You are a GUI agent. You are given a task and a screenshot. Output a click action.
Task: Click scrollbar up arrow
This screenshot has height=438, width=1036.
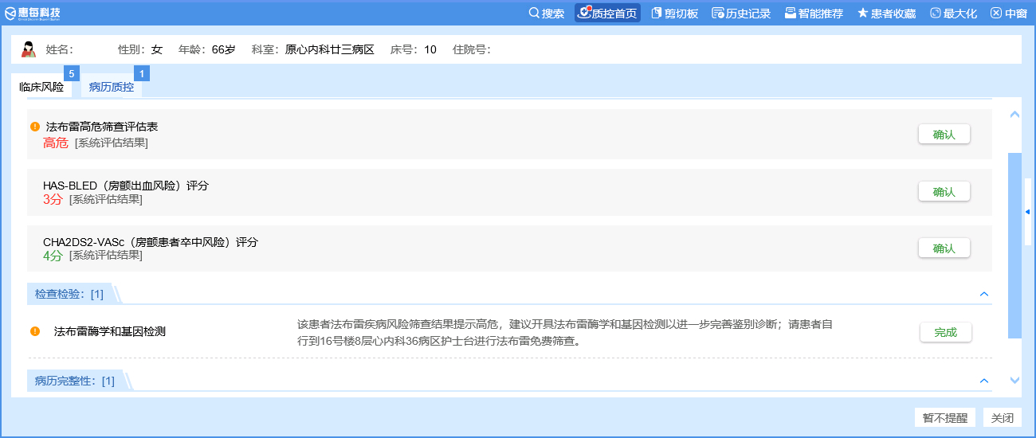1014,115
